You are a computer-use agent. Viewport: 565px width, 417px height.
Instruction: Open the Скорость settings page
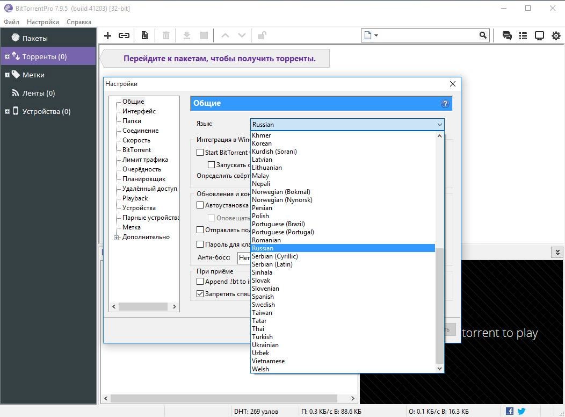pyautogui.click(x=136, y=140)
